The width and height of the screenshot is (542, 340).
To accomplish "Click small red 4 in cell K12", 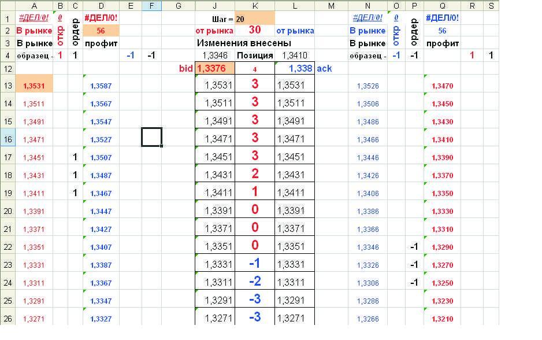I will point(255,69).
